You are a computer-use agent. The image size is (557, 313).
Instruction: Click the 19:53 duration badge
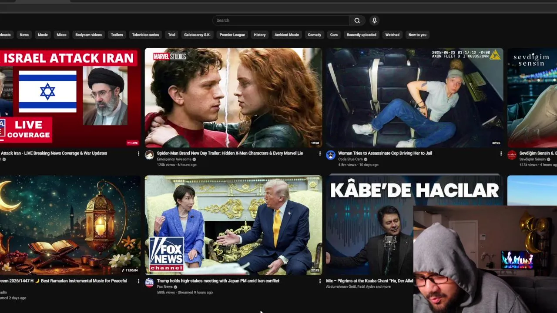315,143
